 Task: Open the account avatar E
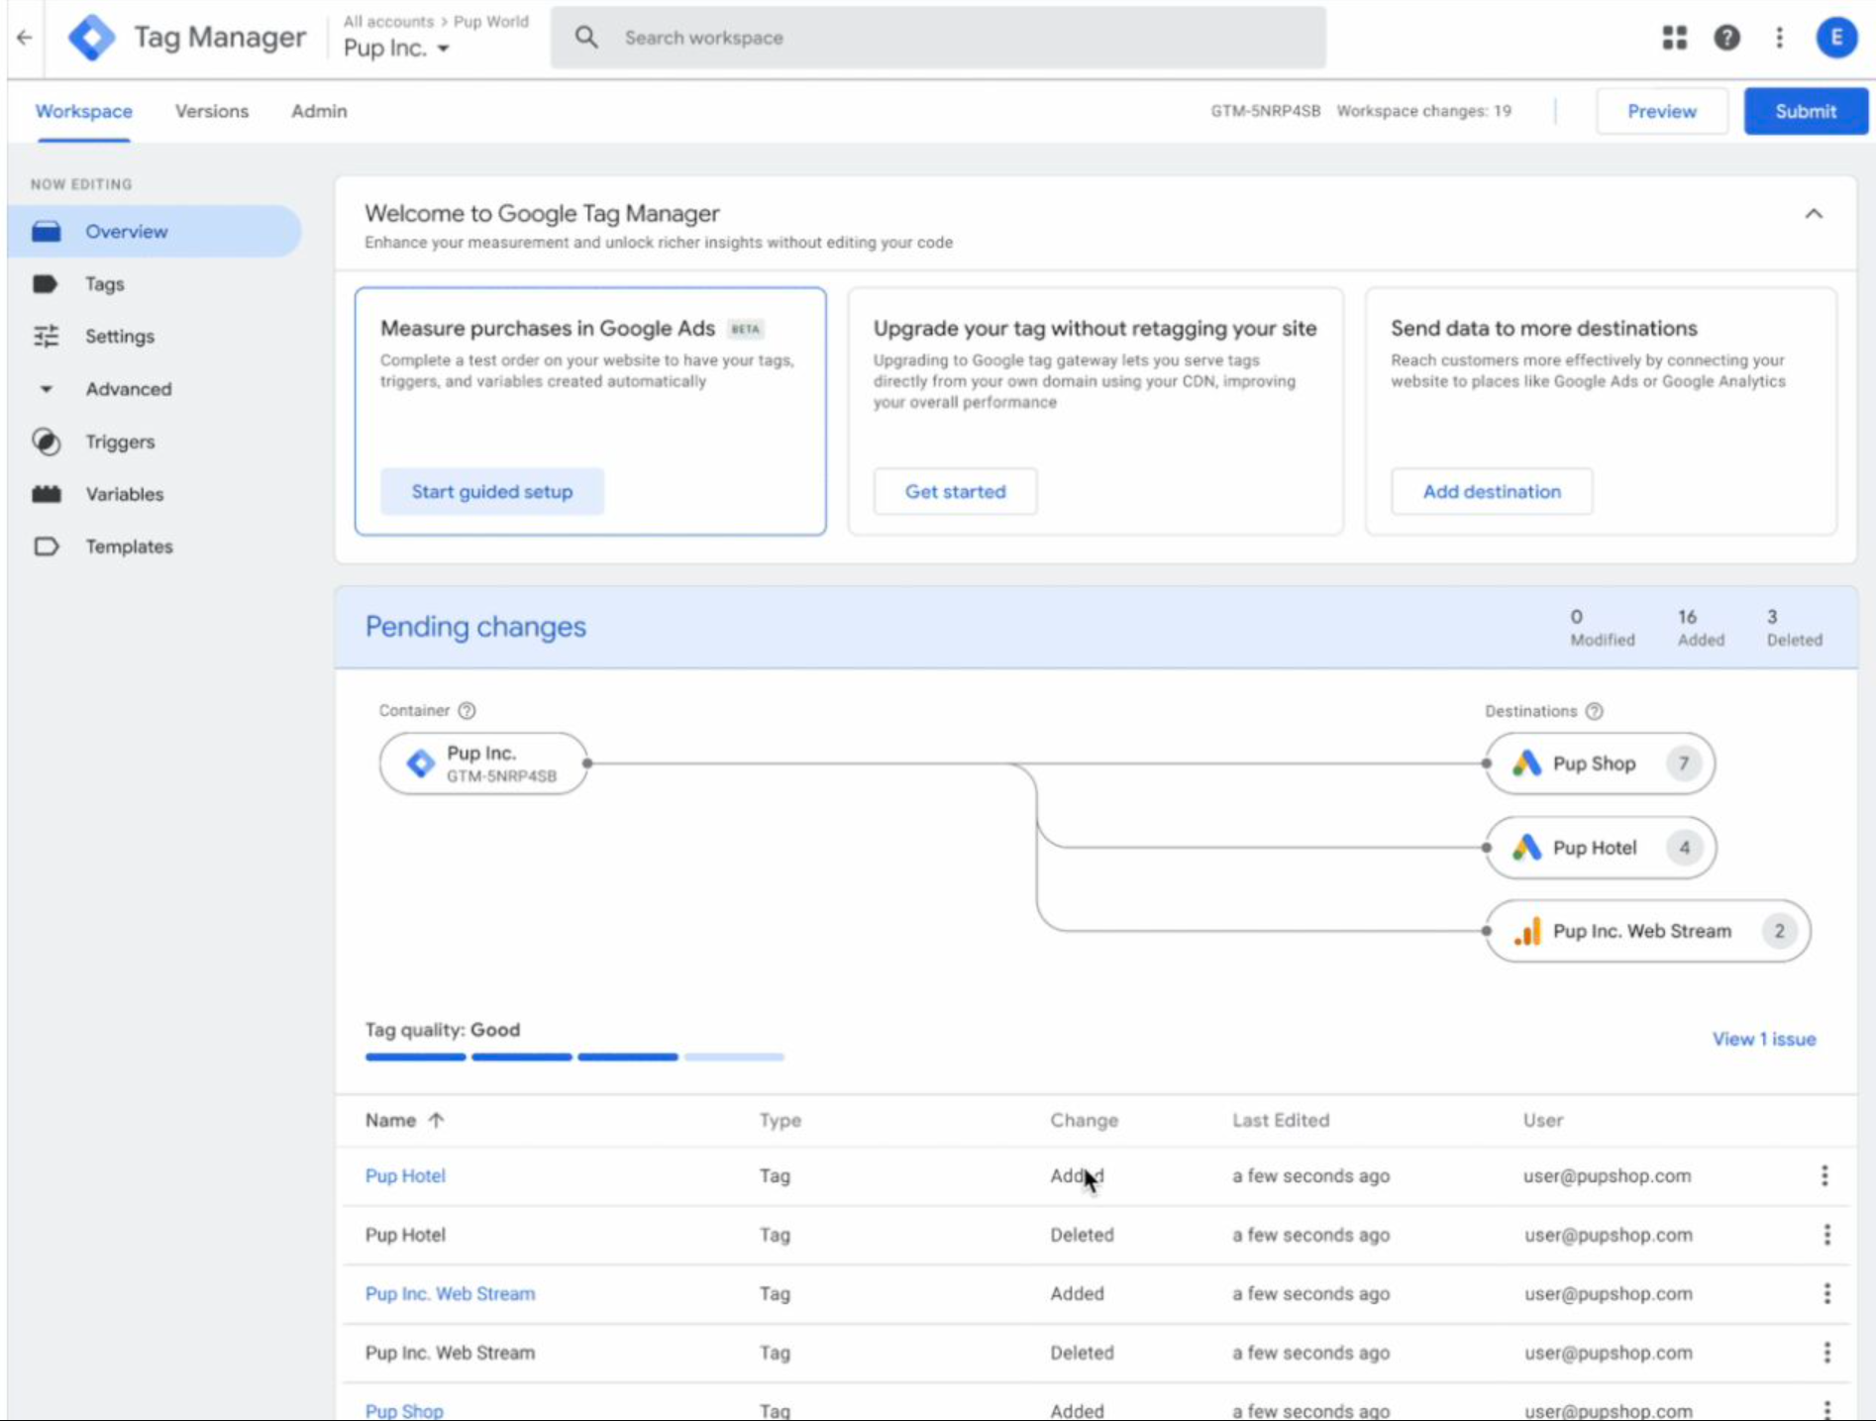coord(1835,38)
